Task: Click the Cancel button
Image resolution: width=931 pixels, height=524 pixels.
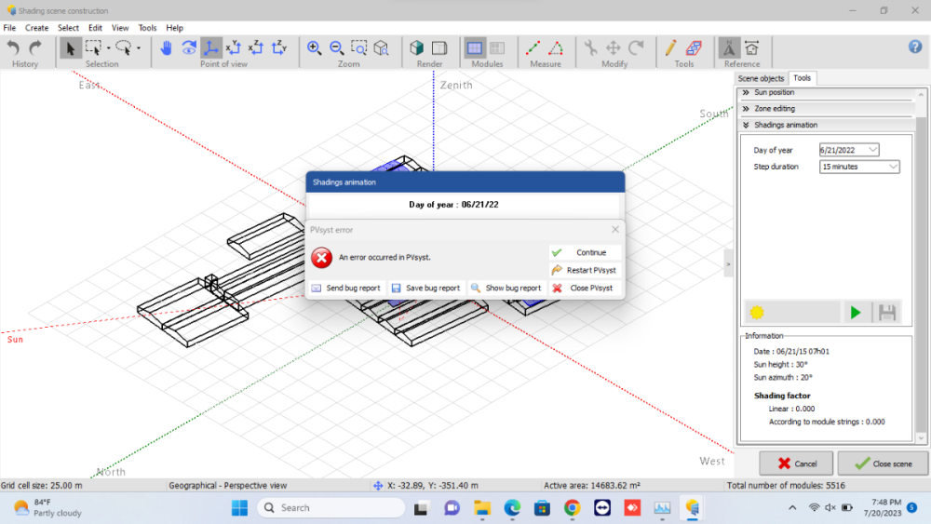Action: pyautogui.click(x=796, y=464)
